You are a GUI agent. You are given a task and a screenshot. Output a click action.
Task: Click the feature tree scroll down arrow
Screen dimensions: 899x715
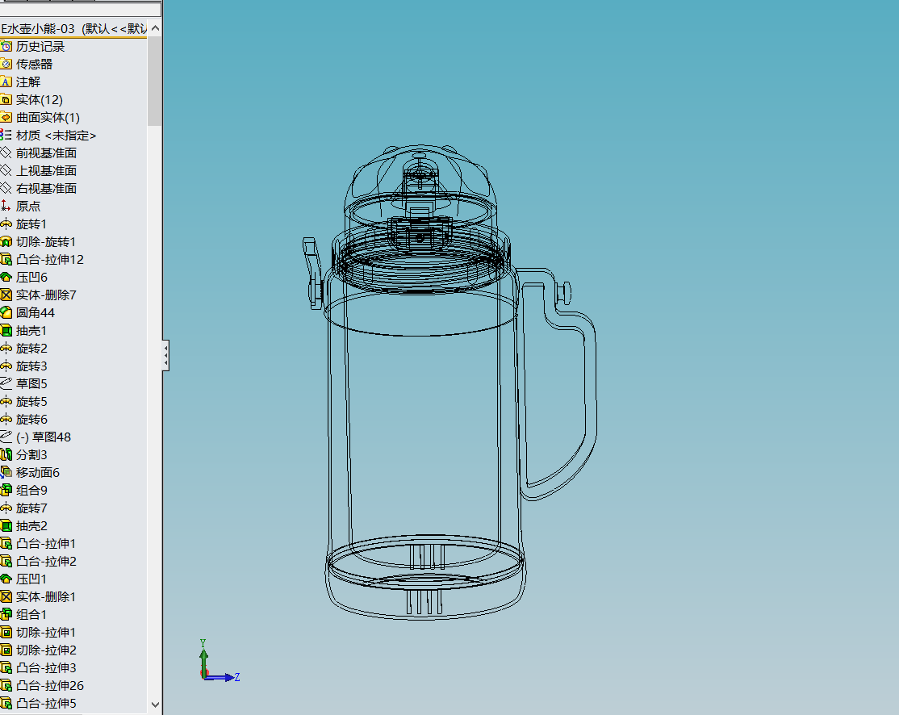(155, 705)
